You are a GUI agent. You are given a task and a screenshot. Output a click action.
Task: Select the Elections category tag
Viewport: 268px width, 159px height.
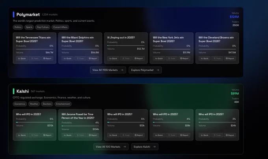47,104
